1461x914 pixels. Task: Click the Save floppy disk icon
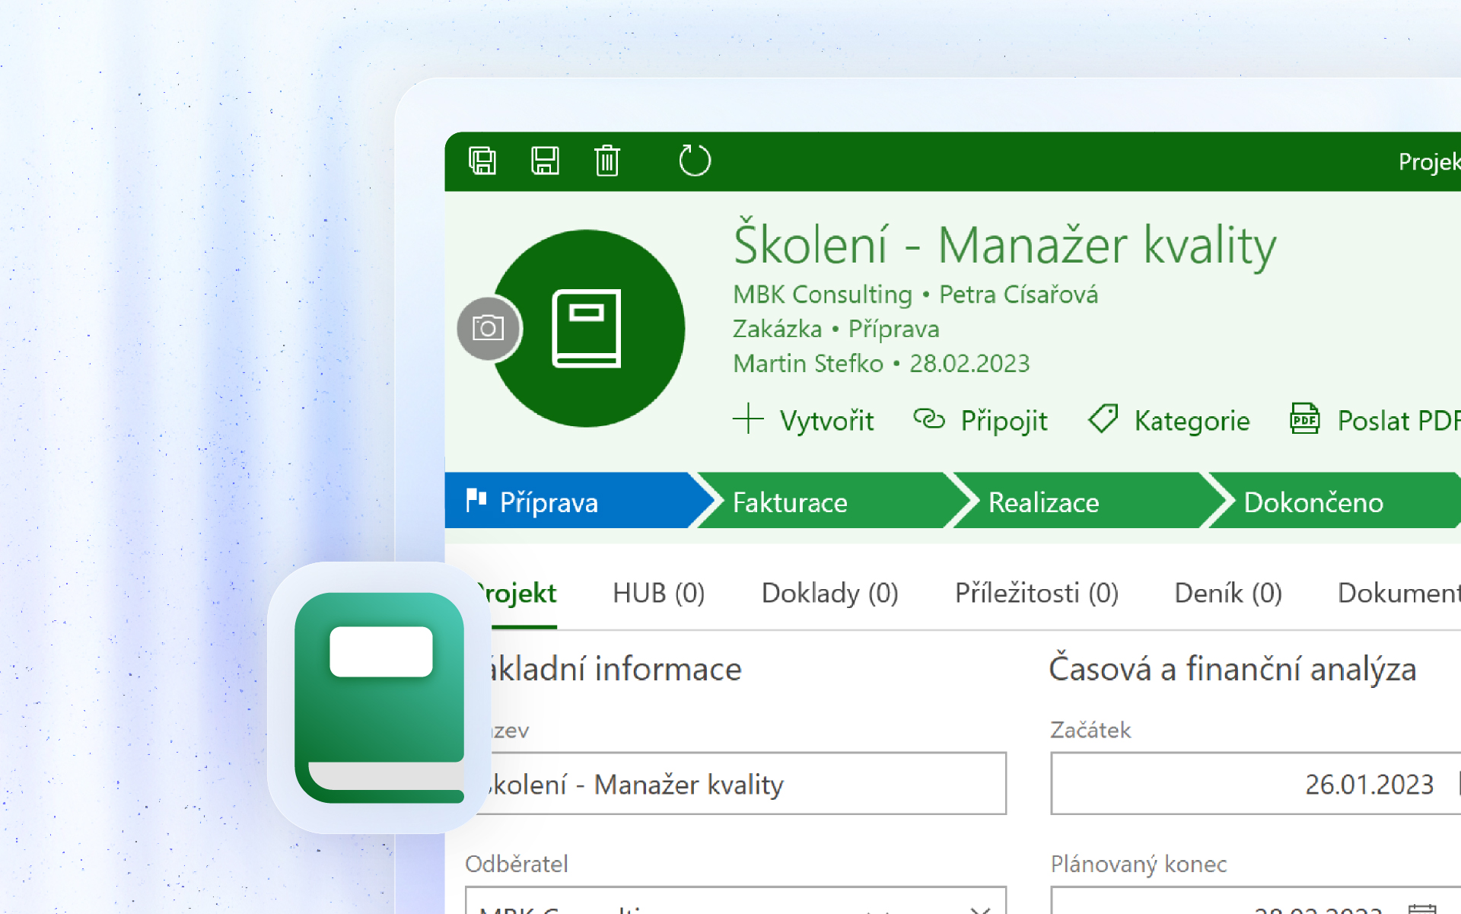[545, 161]
